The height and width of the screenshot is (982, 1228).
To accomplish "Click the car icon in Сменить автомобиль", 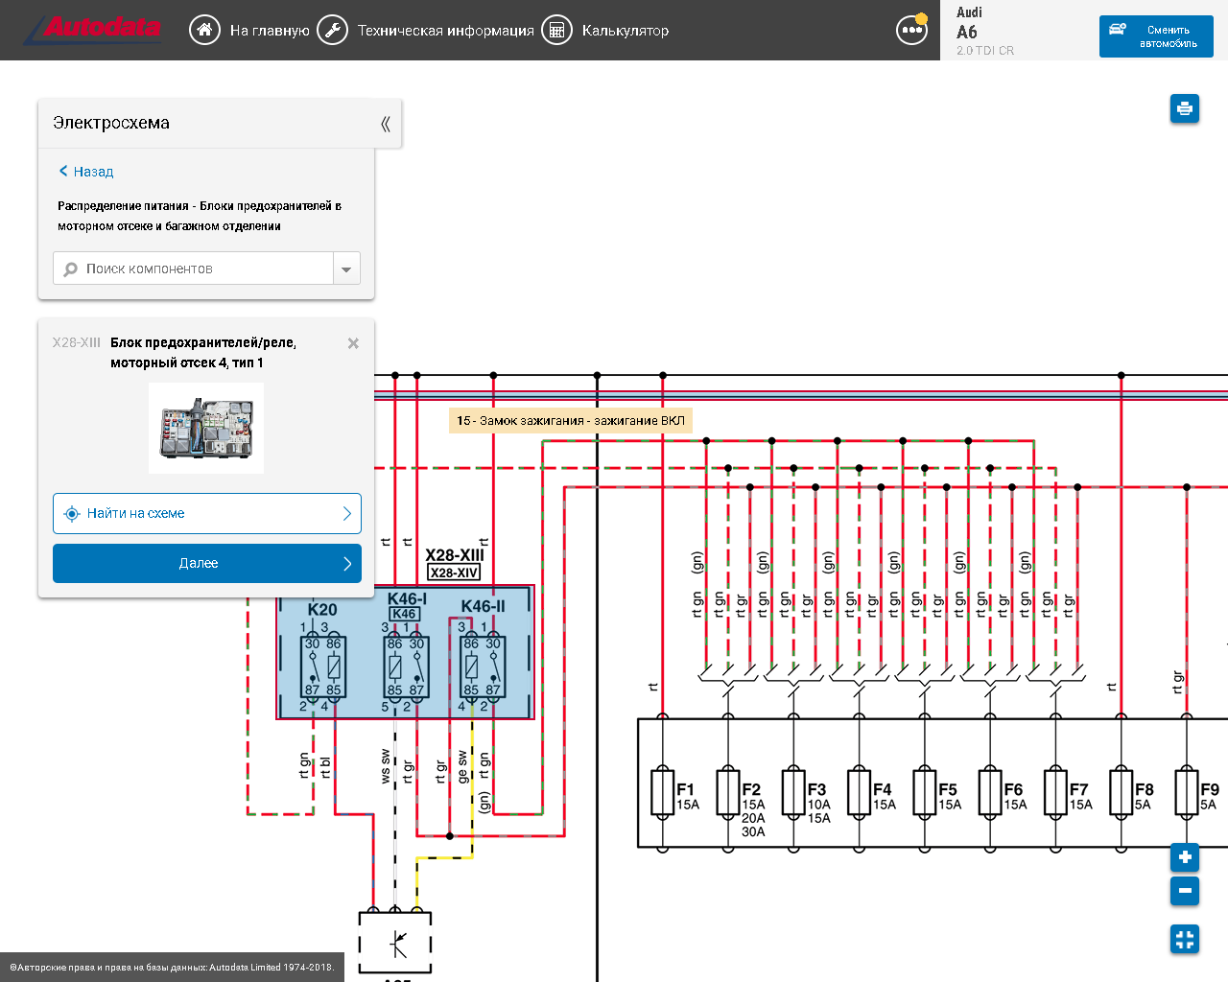I will point(1118,29).
